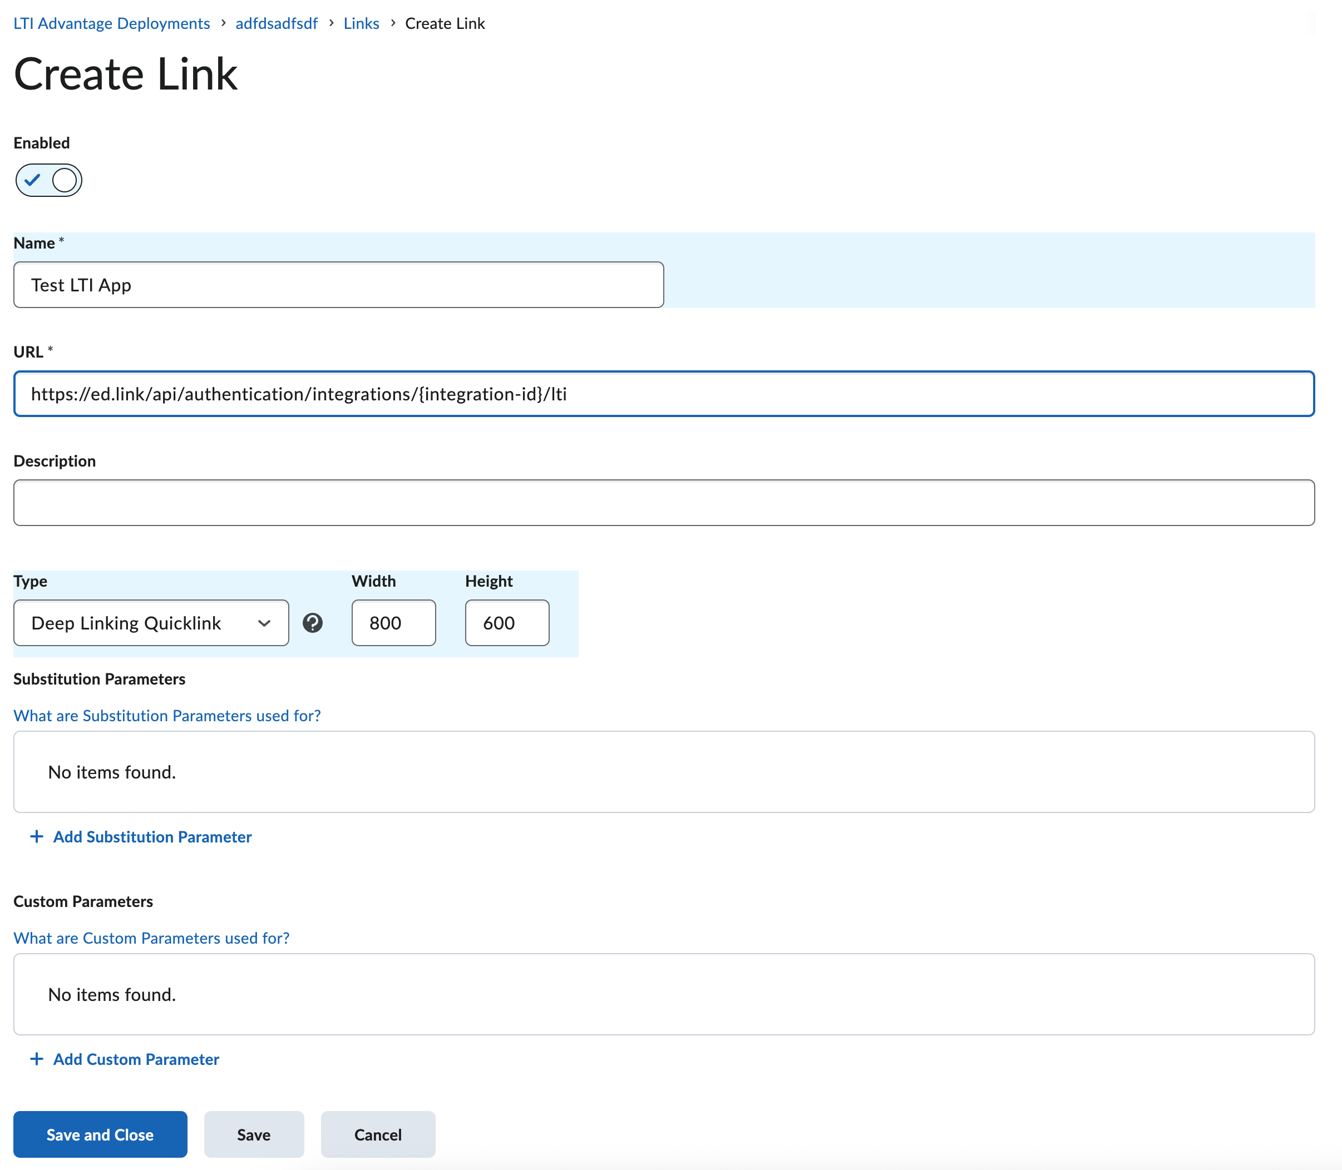
Task: Click the Save button
Action: tap(254, 1135)
